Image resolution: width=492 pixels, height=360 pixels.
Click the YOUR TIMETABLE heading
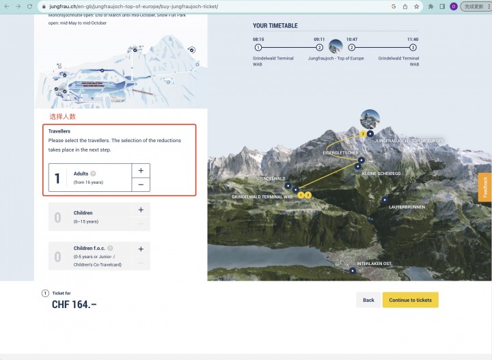pos(275,26)
